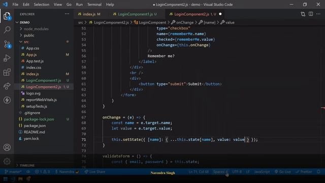Open the Run menu

click(x=79, y=5)
